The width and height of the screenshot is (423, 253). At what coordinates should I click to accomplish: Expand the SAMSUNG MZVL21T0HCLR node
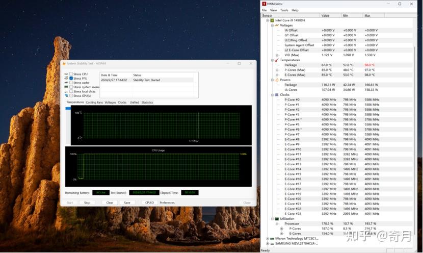(x=268, y=243)
